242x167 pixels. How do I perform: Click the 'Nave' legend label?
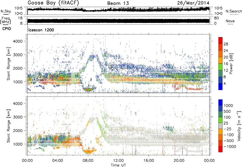click(230, 21)
